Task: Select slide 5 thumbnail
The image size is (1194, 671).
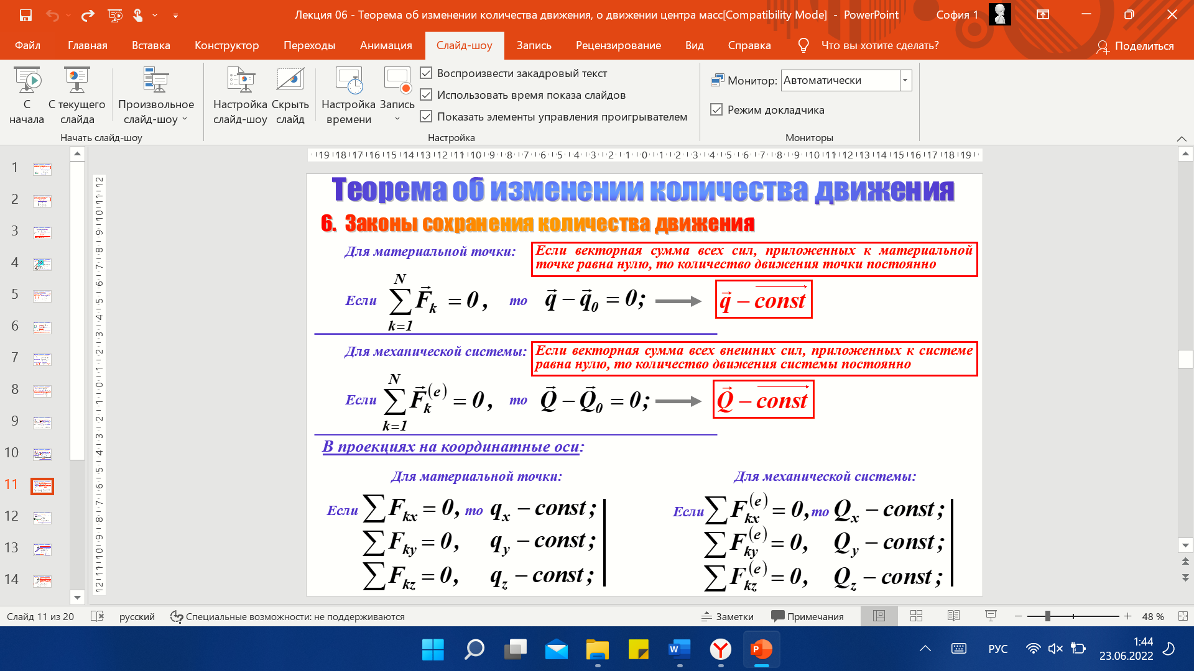Action: pos(42,296)
